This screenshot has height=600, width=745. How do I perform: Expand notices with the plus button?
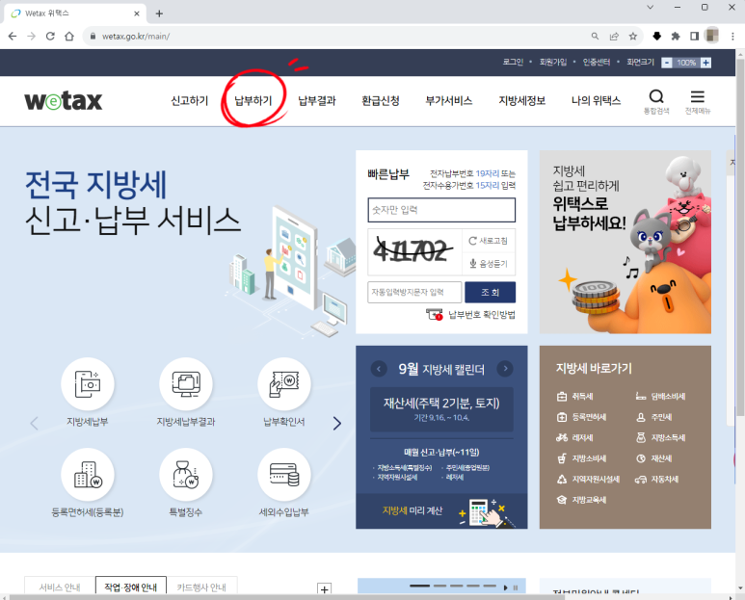pyautogui.click(x=325, y=589)
